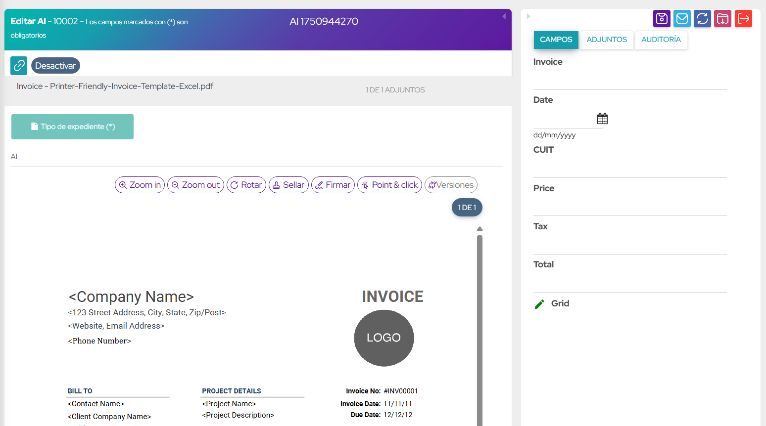Open the AUDITORÍA tab
Image resolution: width=766 pixels, height=426 pixels.
coord(661,40)
